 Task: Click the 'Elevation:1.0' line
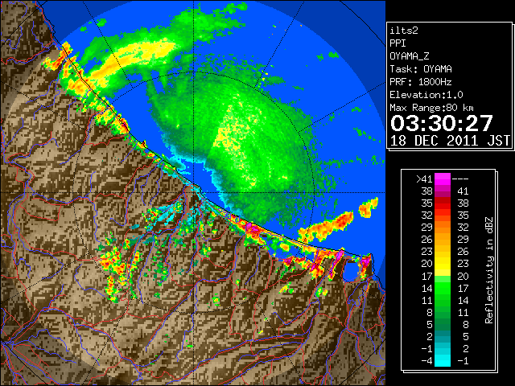(x=426, y=95)
